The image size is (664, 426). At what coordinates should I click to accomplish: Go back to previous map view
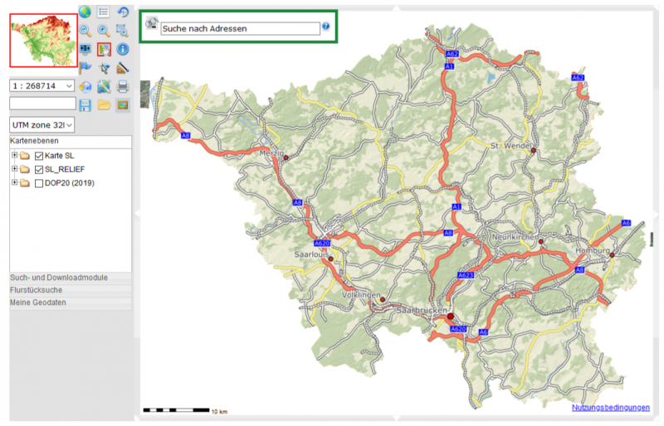tap(123, 12)
